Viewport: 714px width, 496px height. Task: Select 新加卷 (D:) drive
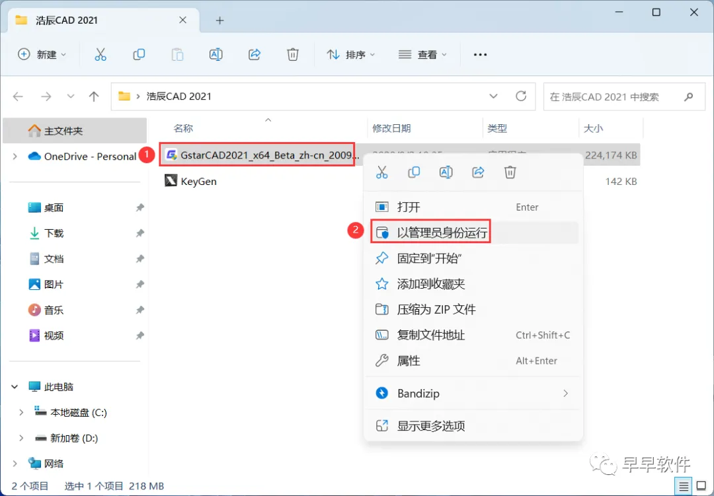pyautogui.click(x=74, y=438)
